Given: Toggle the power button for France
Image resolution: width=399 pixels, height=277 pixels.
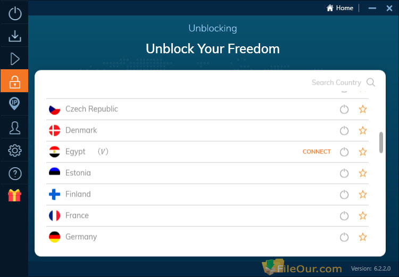Looking at the screenshot, I should pyautogui.click(x=344, y=216).
